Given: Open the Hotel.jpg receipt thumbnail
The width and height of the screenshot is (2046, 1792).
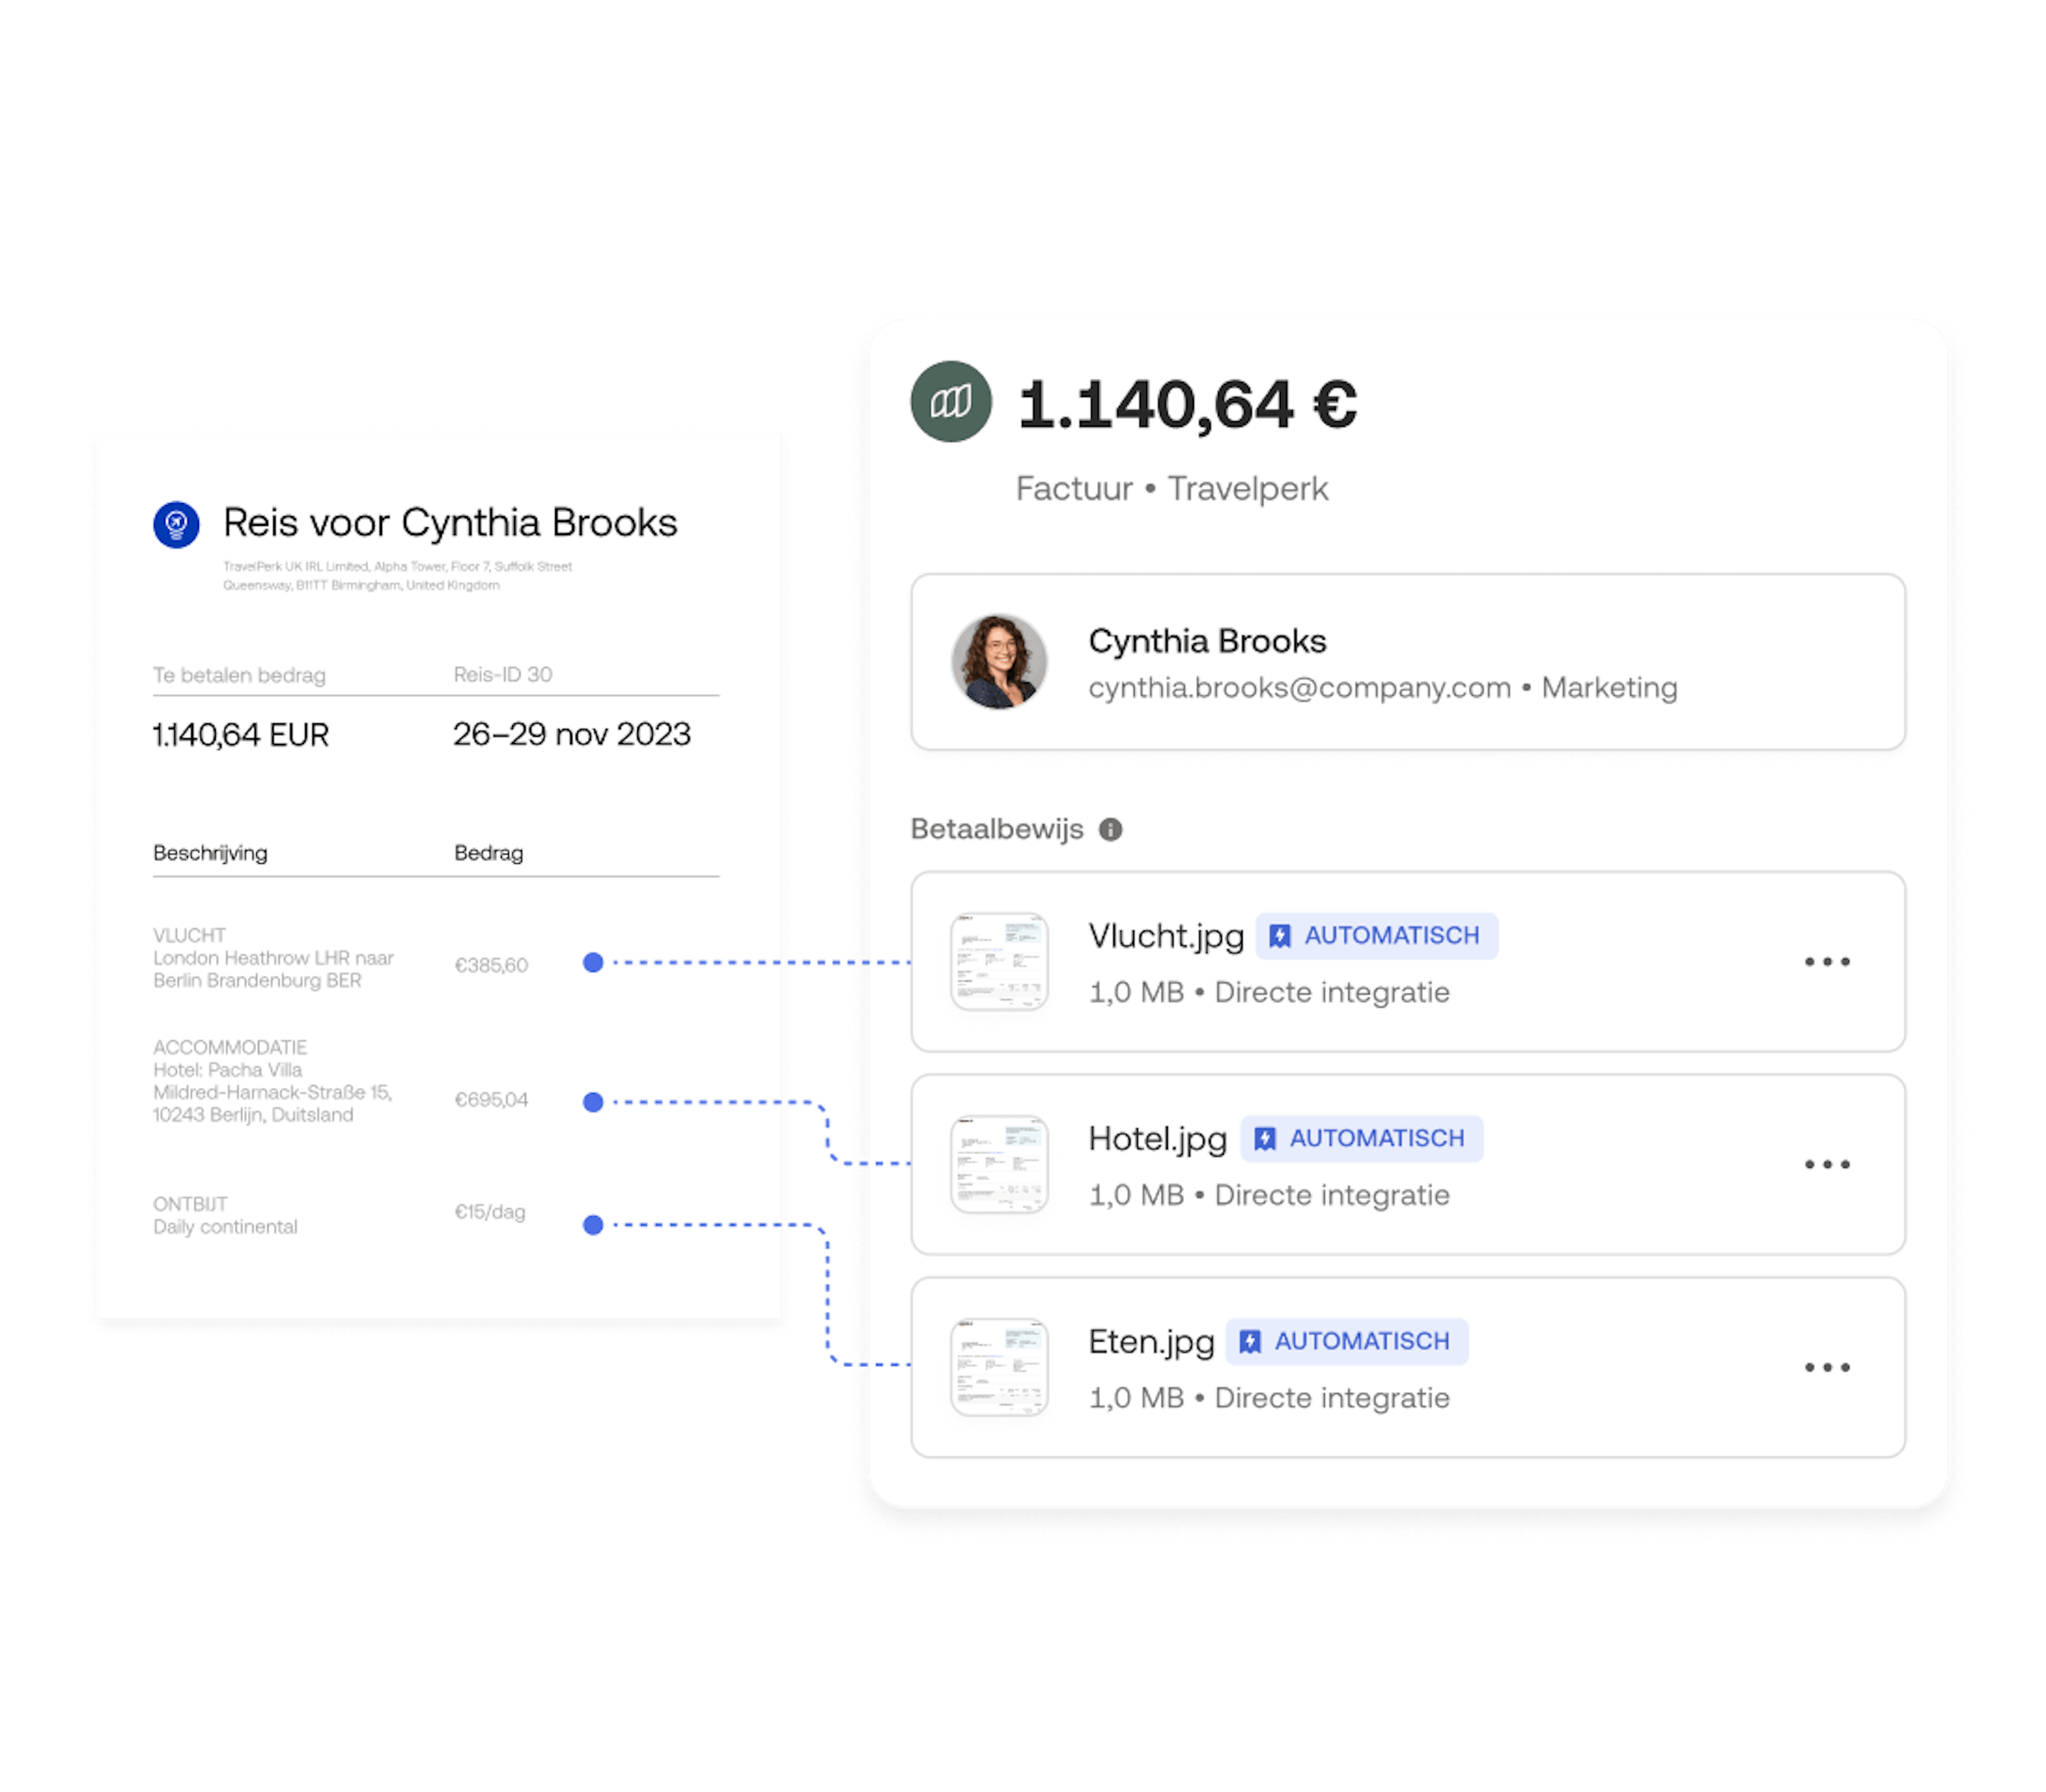Looking at the screenshot, I should click(x=998, y=1164).
